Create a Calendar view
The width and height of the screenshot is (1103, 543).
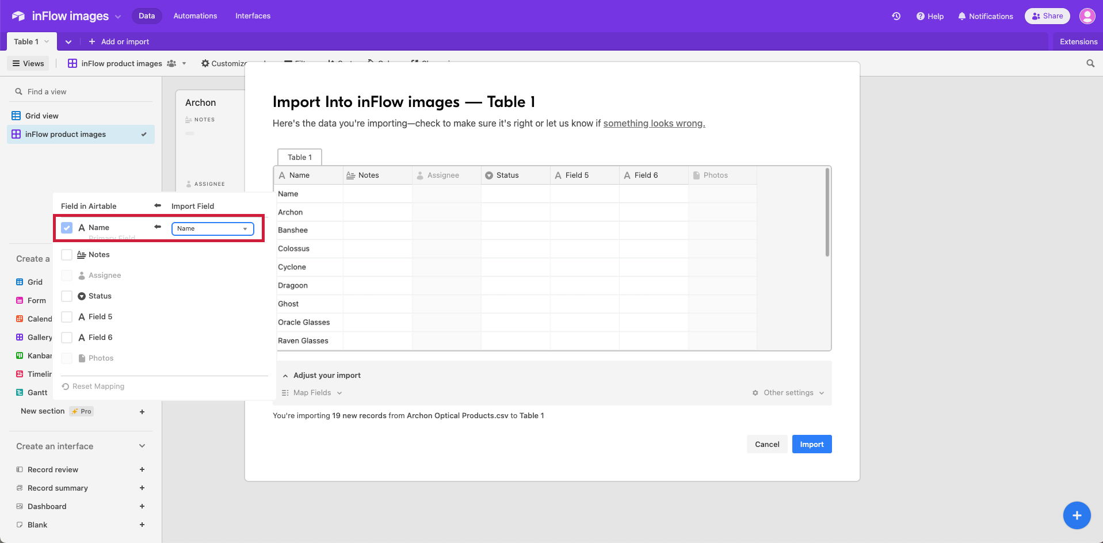(38, 319)
